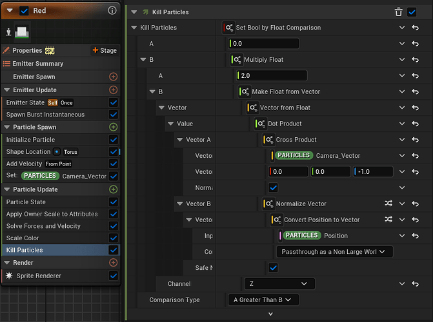
Task: Collapse the Kill Particles module header
Action: pyautogui.click(x=134, y=12)
